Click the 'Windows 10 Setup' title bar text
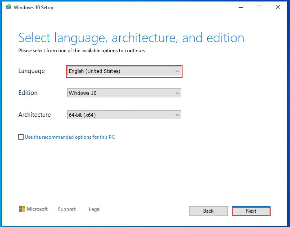The height and width of the screenshot is (227, 290). click(34, 8)
